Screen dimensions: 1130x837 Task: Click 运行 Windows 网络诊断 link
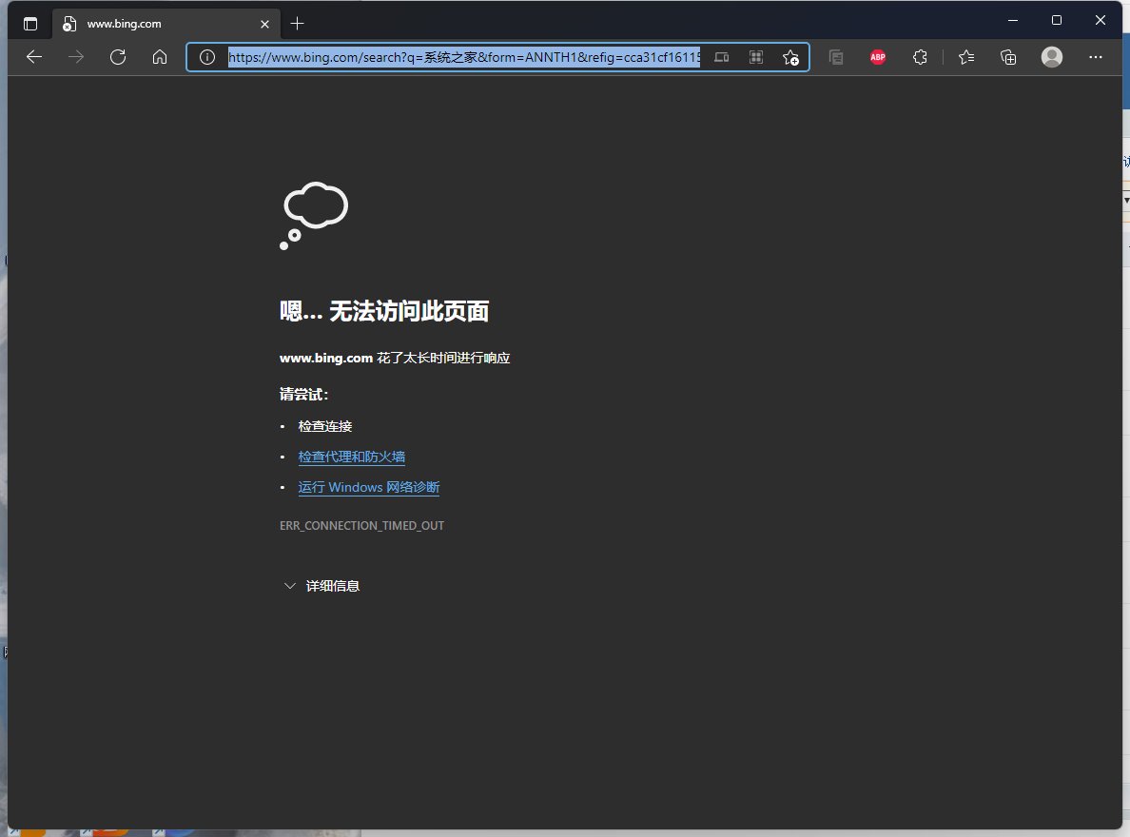point(369,487)
